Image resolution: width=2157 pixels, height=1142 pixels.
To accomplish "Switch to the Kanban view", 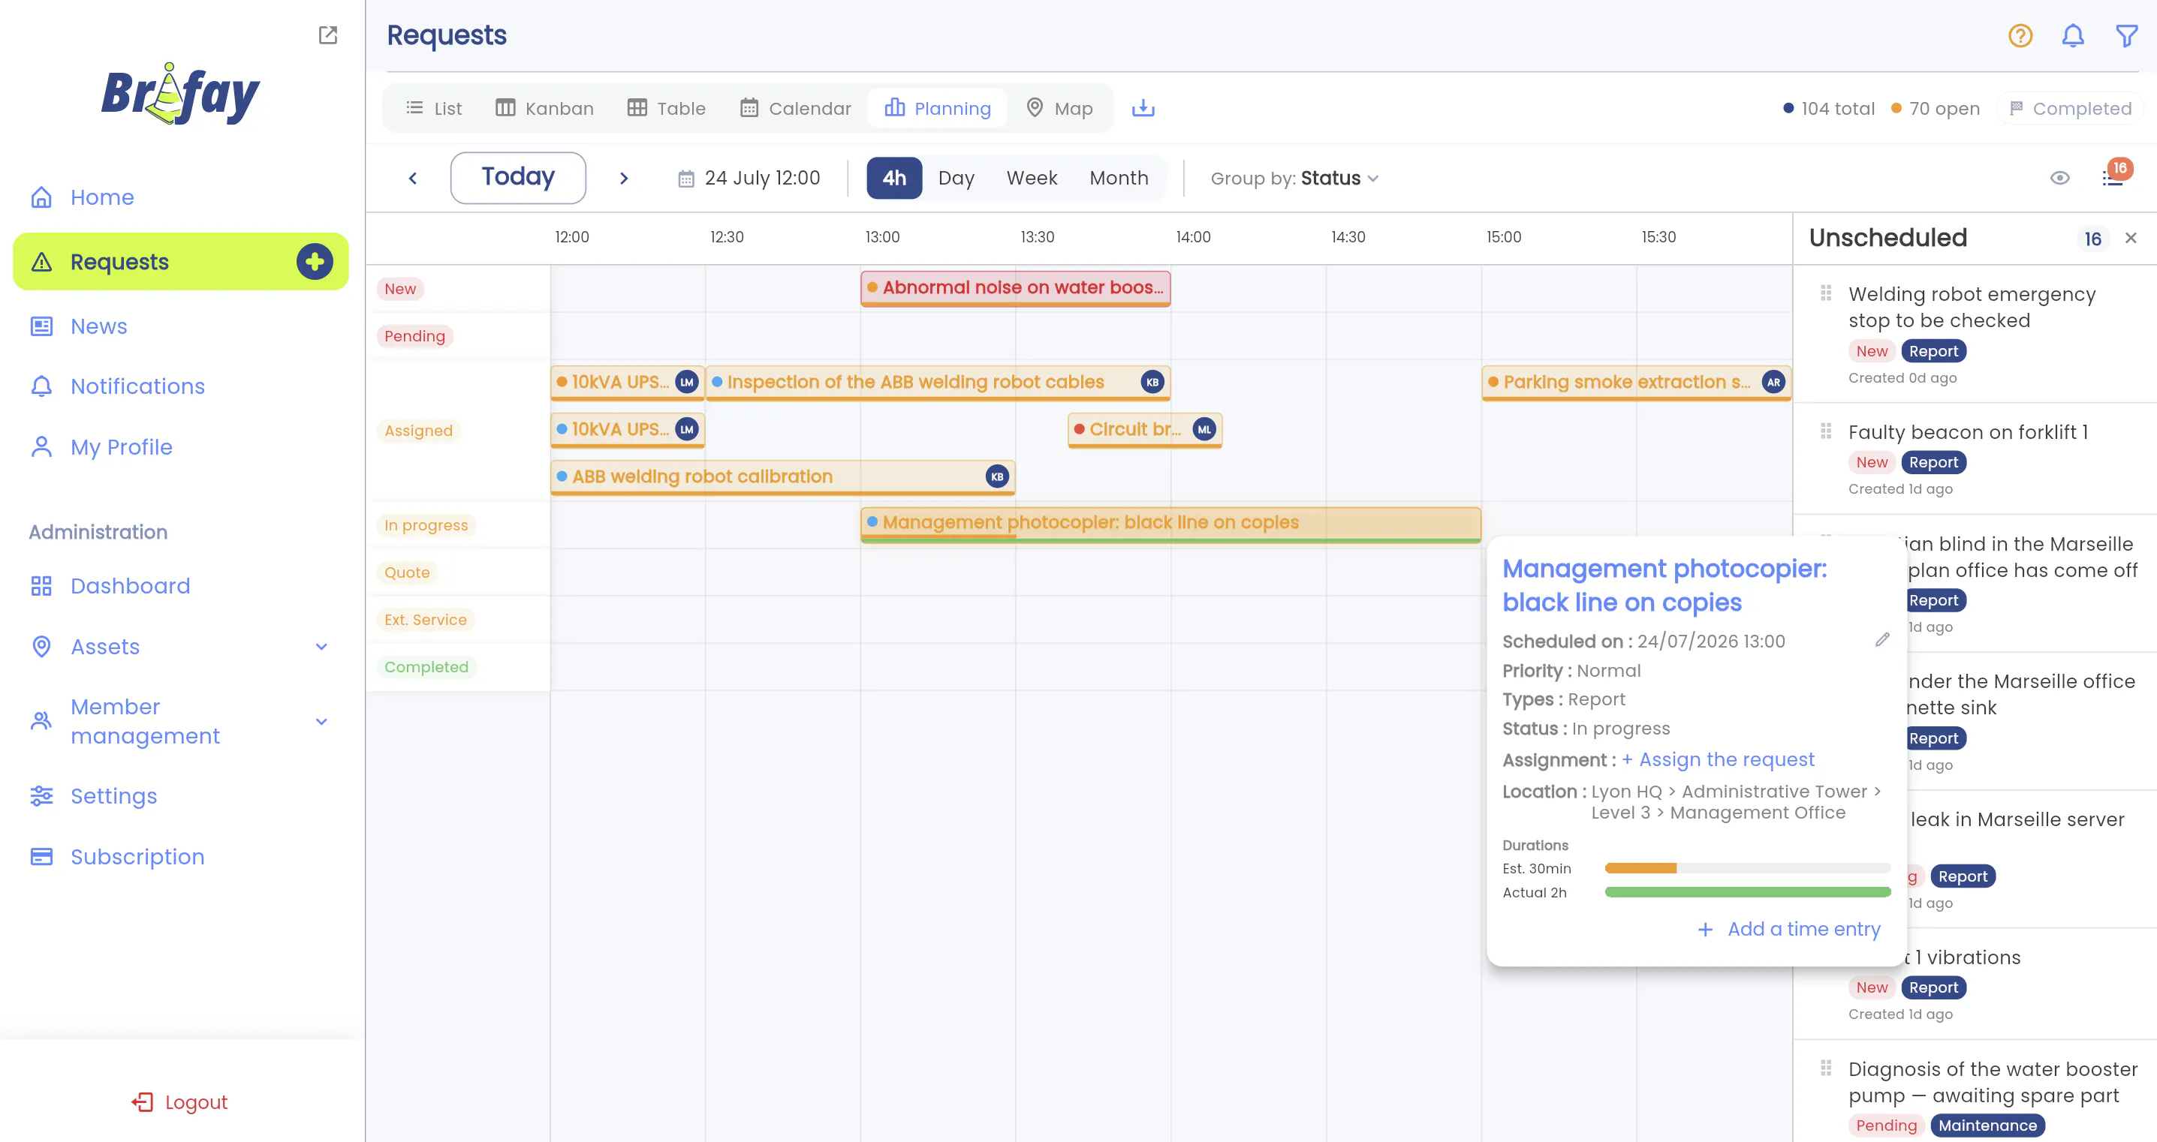I will [544, 109].
